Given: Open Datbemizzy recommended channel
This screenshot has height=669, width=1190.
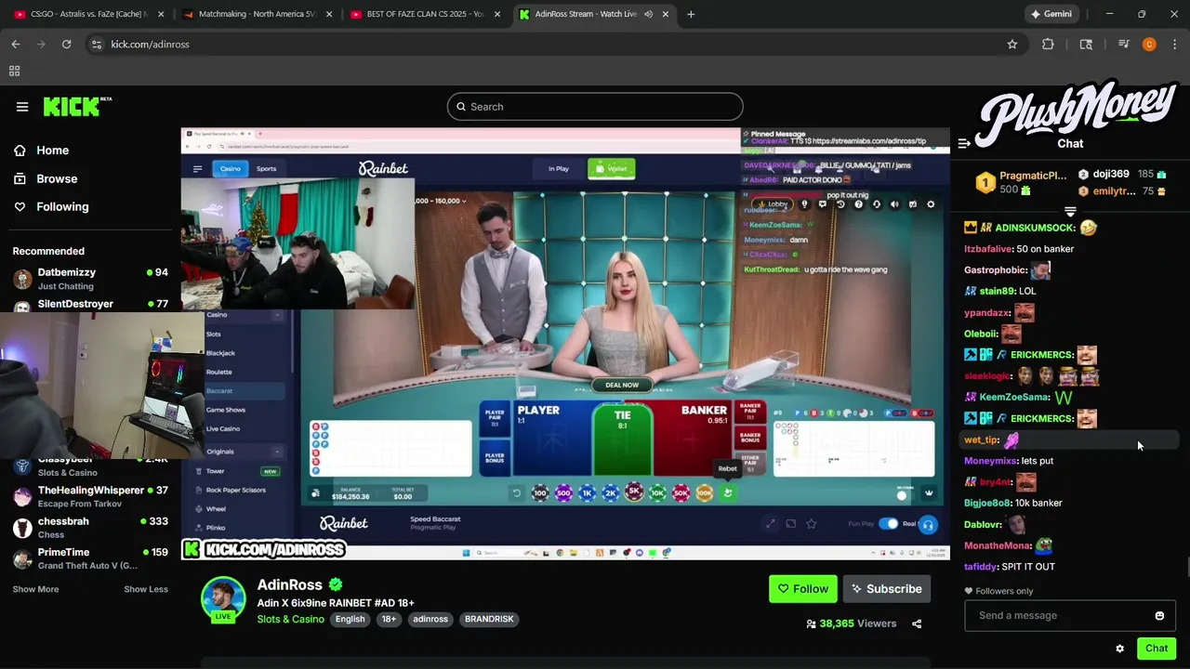Looking at the screenshot, I should point(90,277).
